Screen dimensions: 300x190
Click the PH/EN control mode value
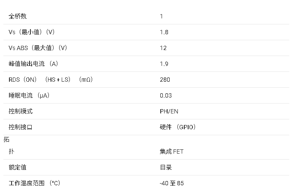pos(169,111)
